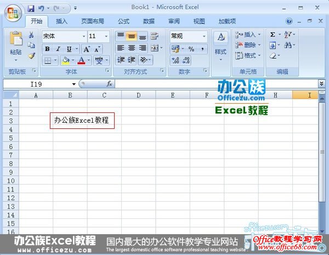Open the font name dropdown 宋体
This screenshot has width=329, height=255.
pos(84,36)
